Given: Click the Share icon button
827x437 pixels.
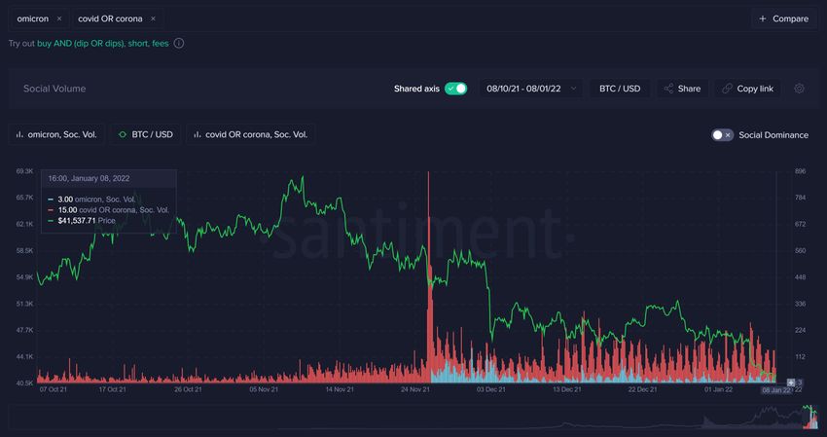Looking at the screenshot, I should click(x=681, y=89).
